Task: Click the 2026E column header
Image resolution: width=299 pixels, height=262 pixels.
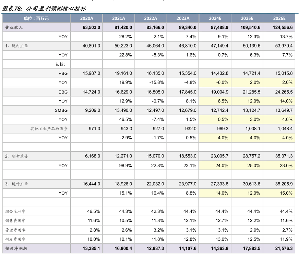Action: [x=279, y=19]
